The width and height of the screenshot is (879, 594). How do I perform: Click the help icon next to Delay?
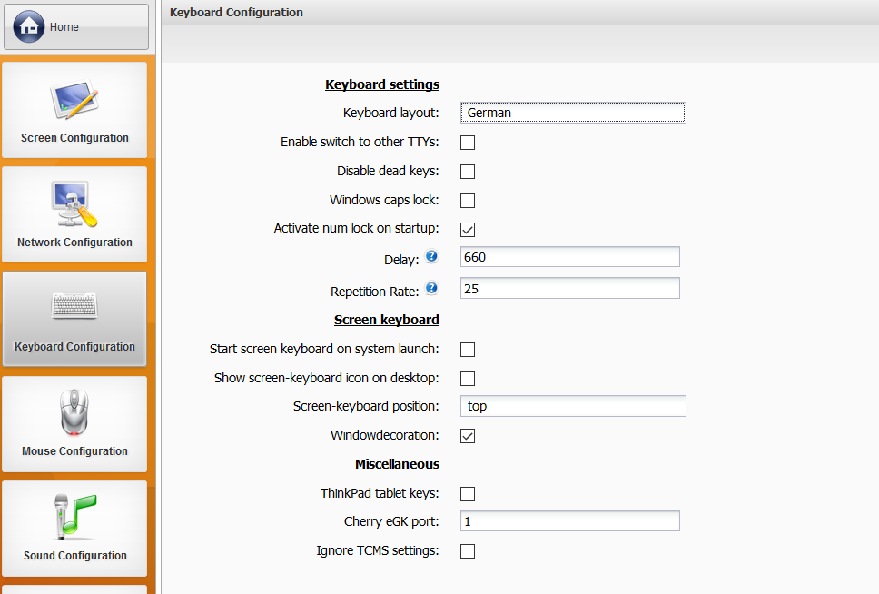[x=431, y=256]
